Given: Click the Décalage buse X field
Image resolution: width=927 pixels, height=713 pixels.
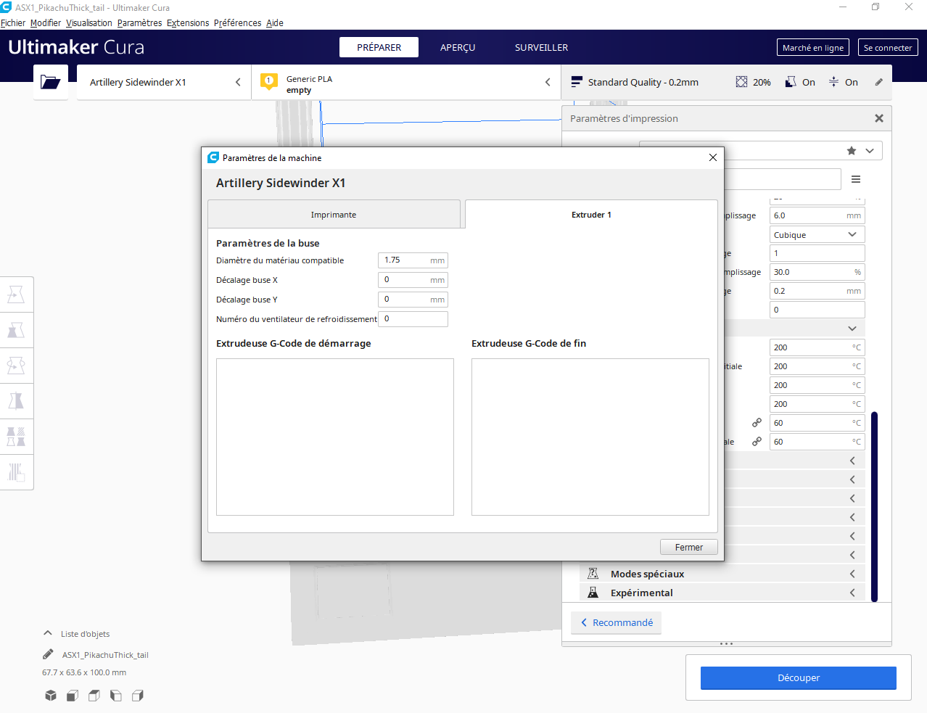Looking at the screenshot, I should [x=413, y=279].
